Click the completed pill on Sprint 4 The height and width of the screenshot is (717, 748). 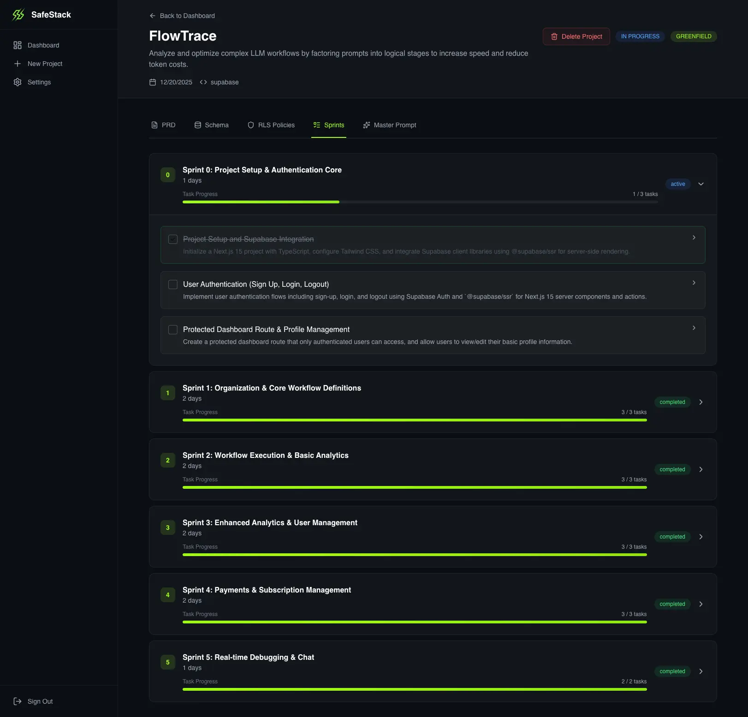(x=672, y=604)
